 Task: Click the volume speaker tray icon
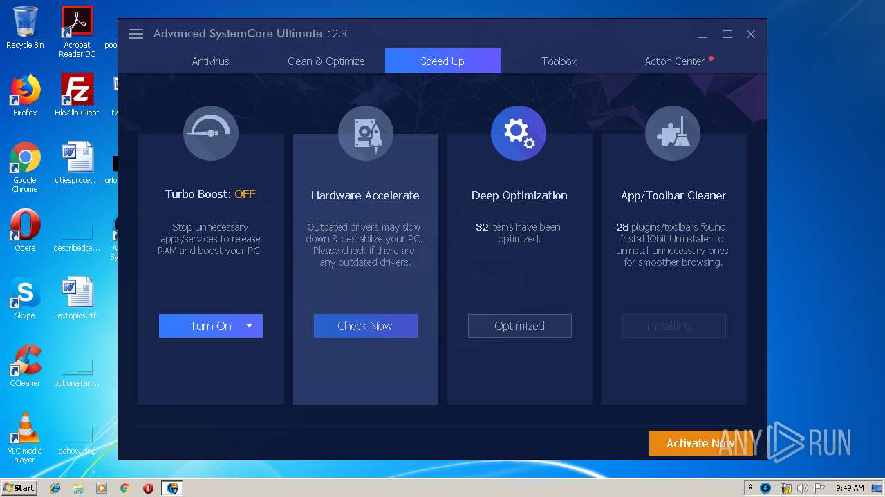click(802, 488)
